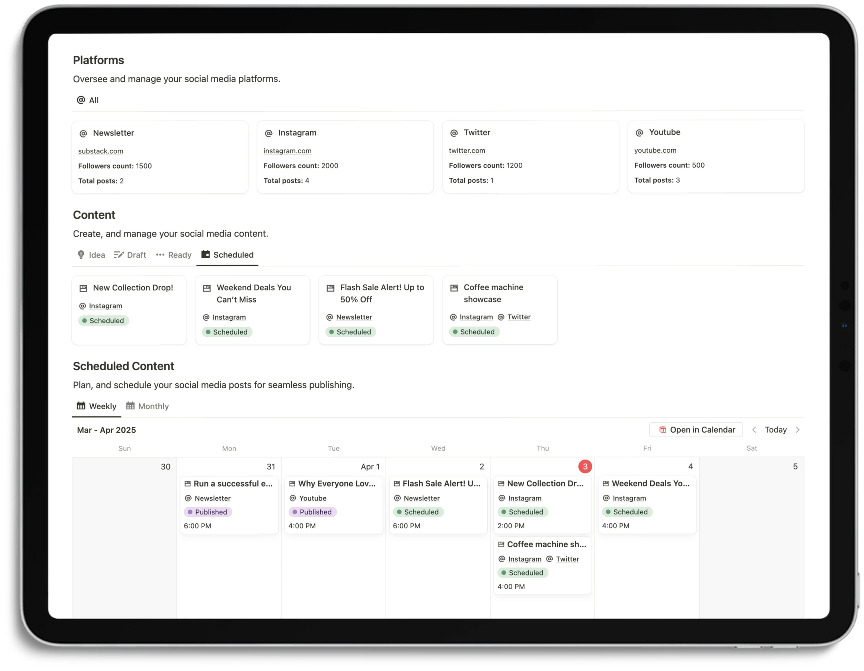This screenshot has width=864, height=671.
Task: Visit the twitter.com link
Action: pyautogui.click(x=467, y=151)
